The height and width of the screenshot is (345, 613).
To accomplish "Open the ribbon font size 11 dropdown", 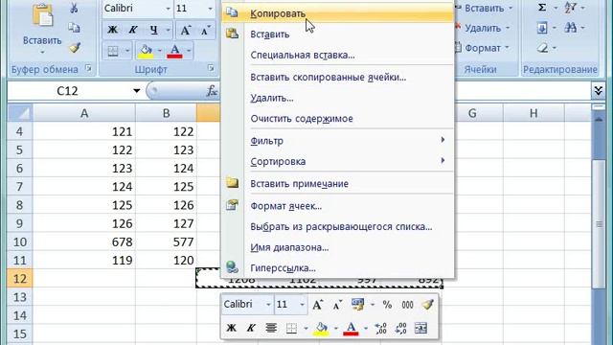I will pos(211,9).
